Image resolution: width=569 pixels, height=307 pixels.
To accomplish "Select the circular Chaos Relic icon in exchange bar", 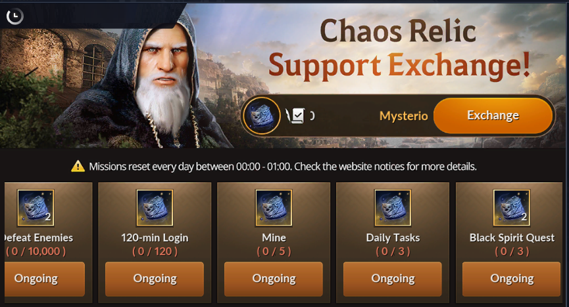I will click(262, 116).
